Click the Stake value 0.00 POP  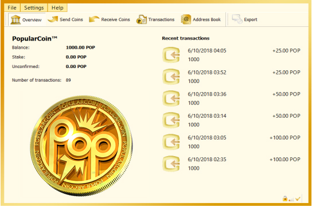tap(76, 57)
